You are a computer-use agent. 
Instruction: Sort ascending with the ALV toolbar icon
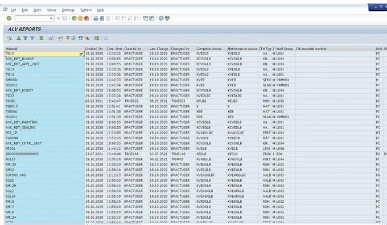(x=19, y=38)
